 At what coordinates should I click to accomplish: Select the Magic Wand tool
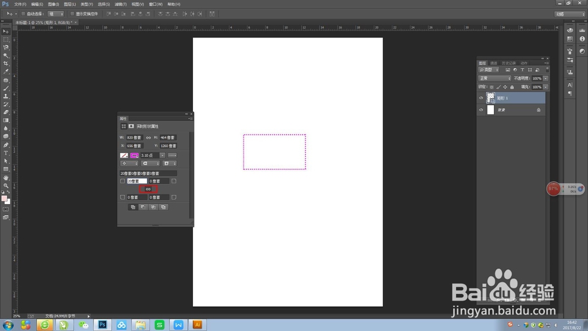pyautogui.click(x=6, y=55)
